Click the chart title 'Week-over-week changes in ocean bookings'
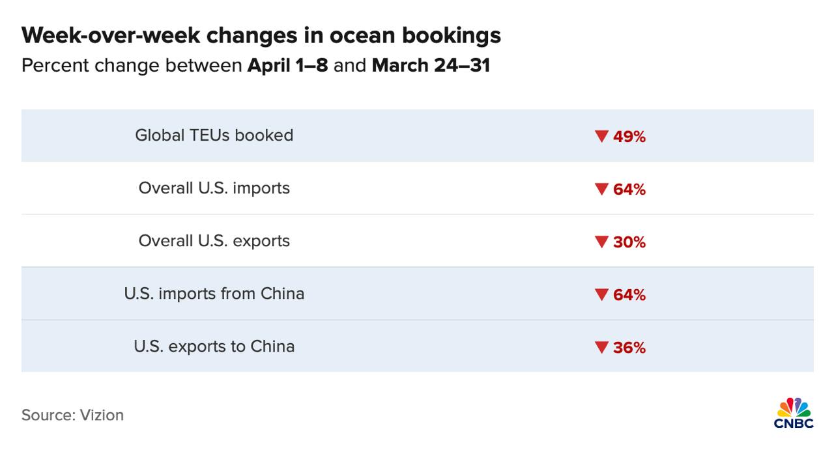834x465 pixels. tap(261, 35)
